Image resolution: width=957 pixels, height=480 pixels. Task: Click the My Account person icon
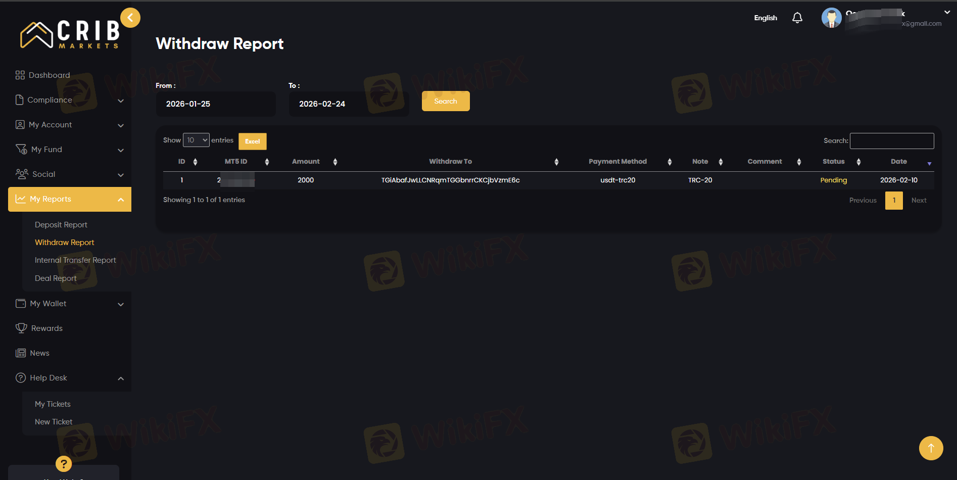click(20, 125)
